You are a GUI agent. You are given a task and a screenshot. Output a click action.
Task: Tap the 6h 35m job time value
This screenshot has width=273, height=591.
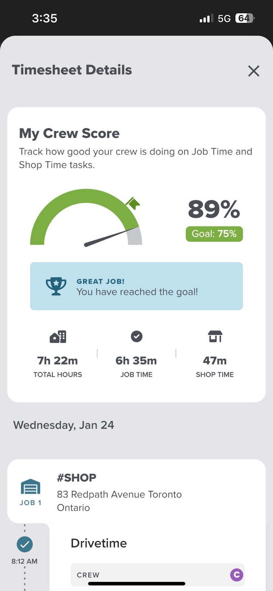coord(136,361)
